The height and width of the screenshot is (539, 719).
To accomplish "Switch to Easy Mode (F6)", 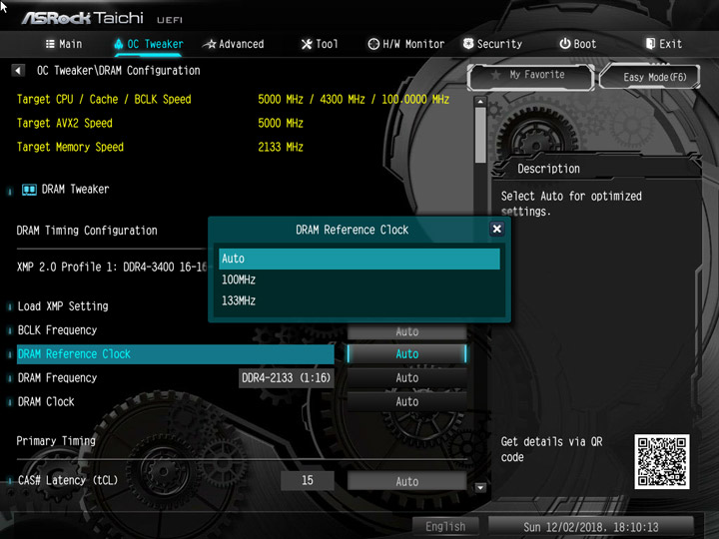I will coord(650,77).
